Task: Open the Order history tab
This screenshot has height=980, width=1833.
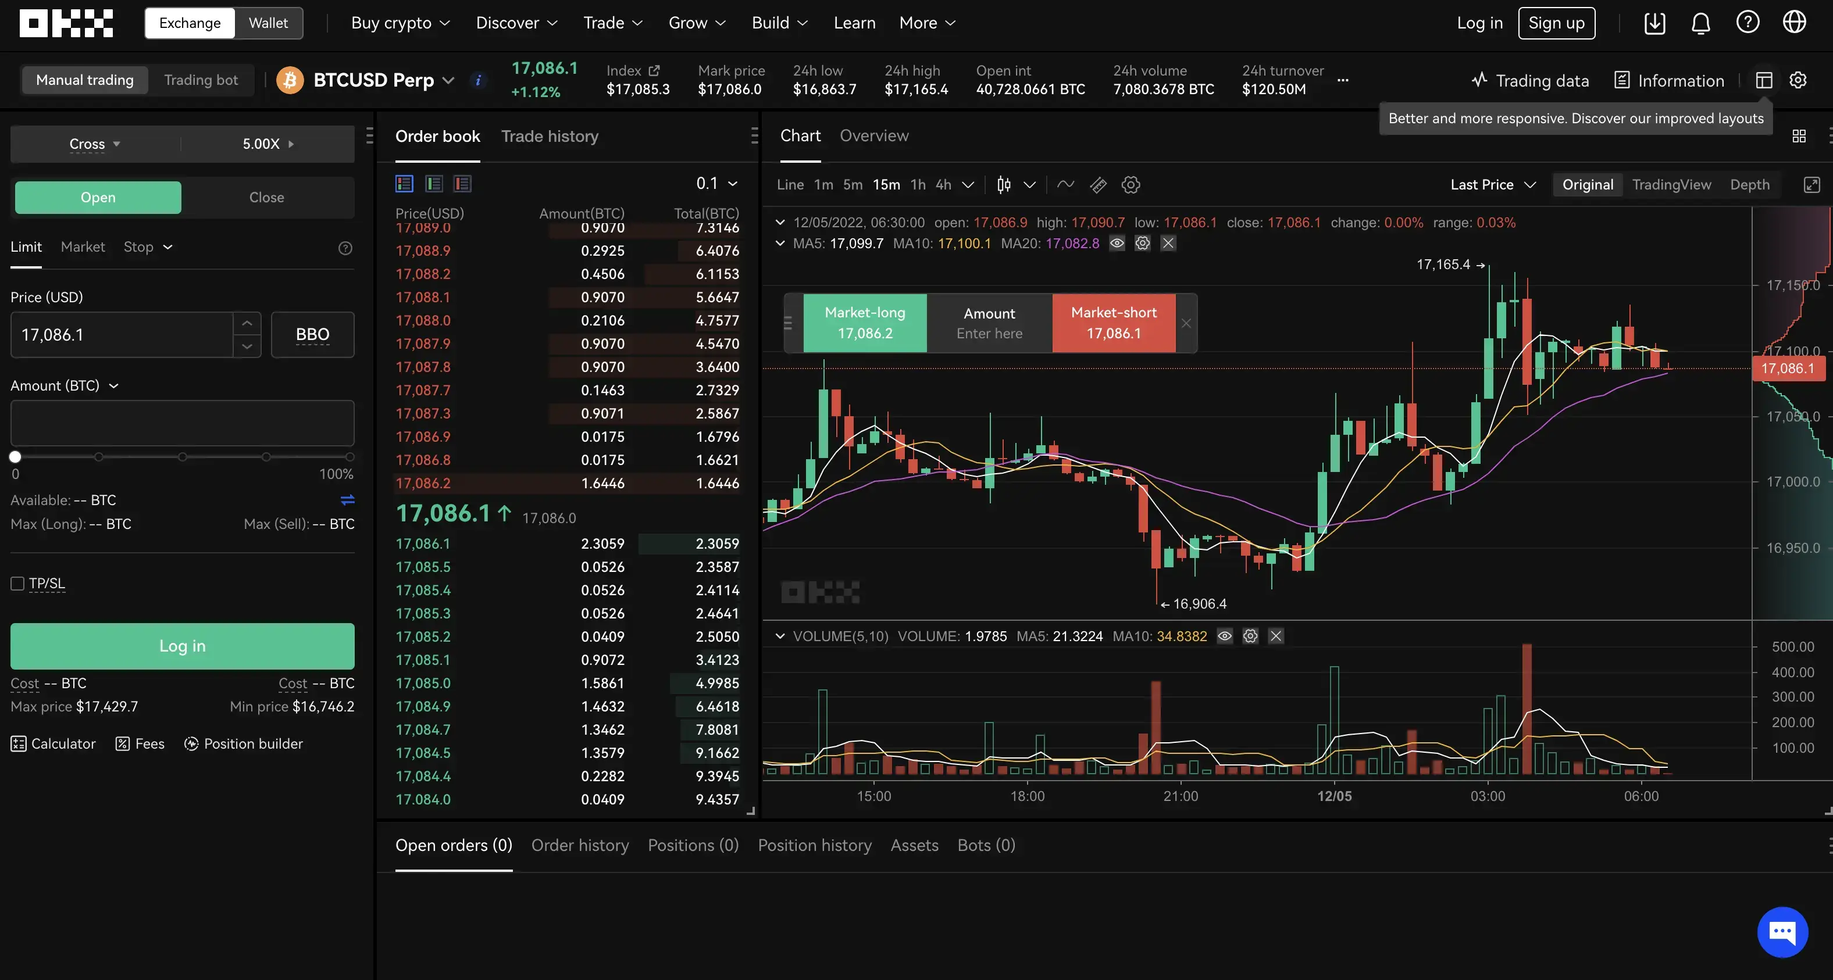Action: (580, 845)
